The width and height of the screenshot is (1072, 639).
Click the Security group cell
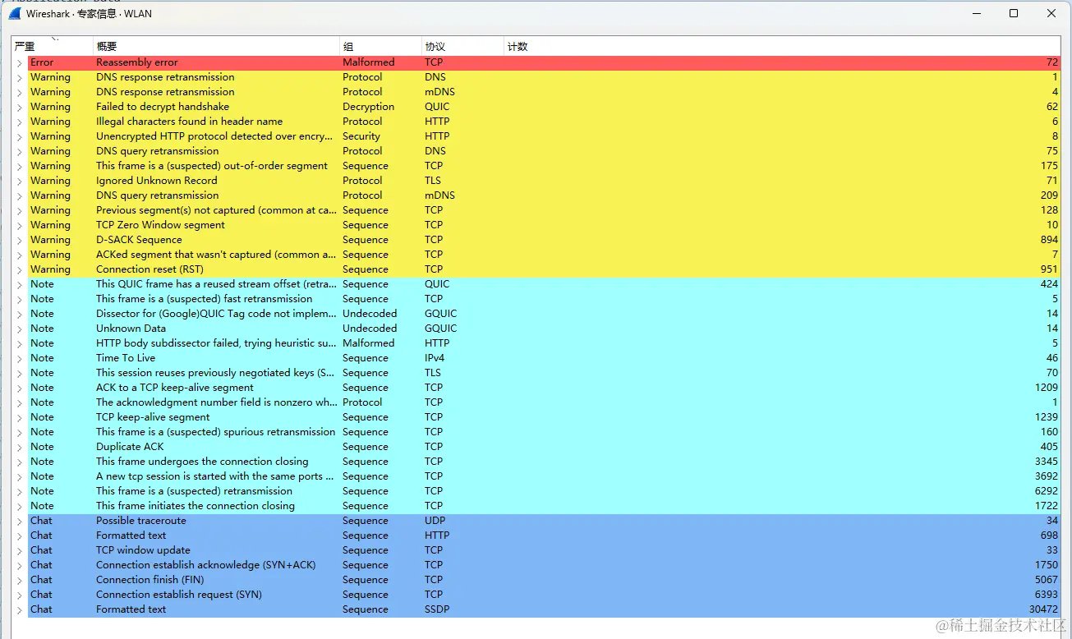click(361, 136)
